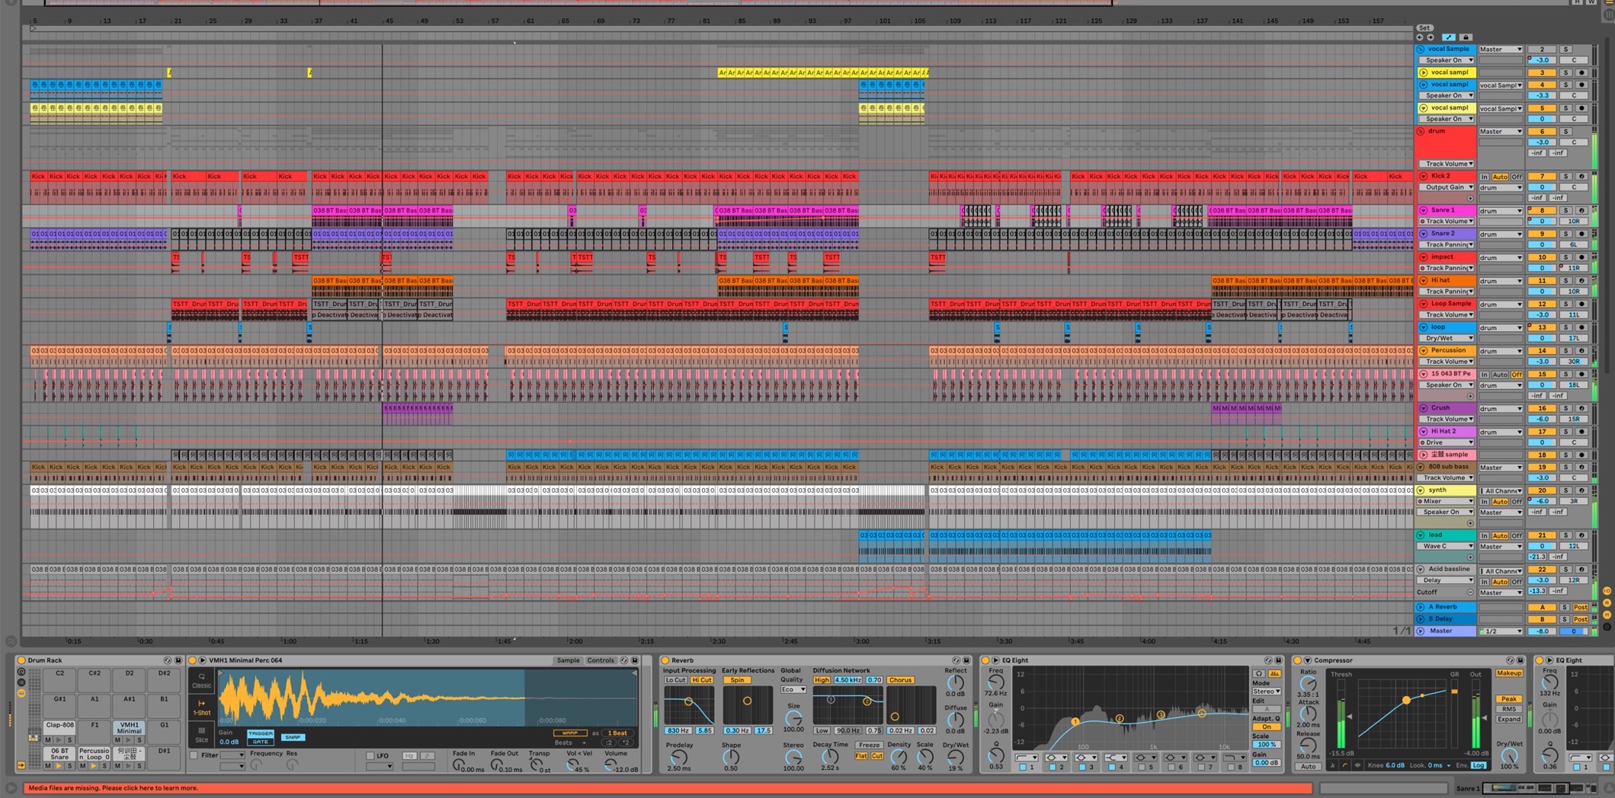Toggle automation mode pencil icon
This screenshot has width=1615, height=798.
(1448, 37)
